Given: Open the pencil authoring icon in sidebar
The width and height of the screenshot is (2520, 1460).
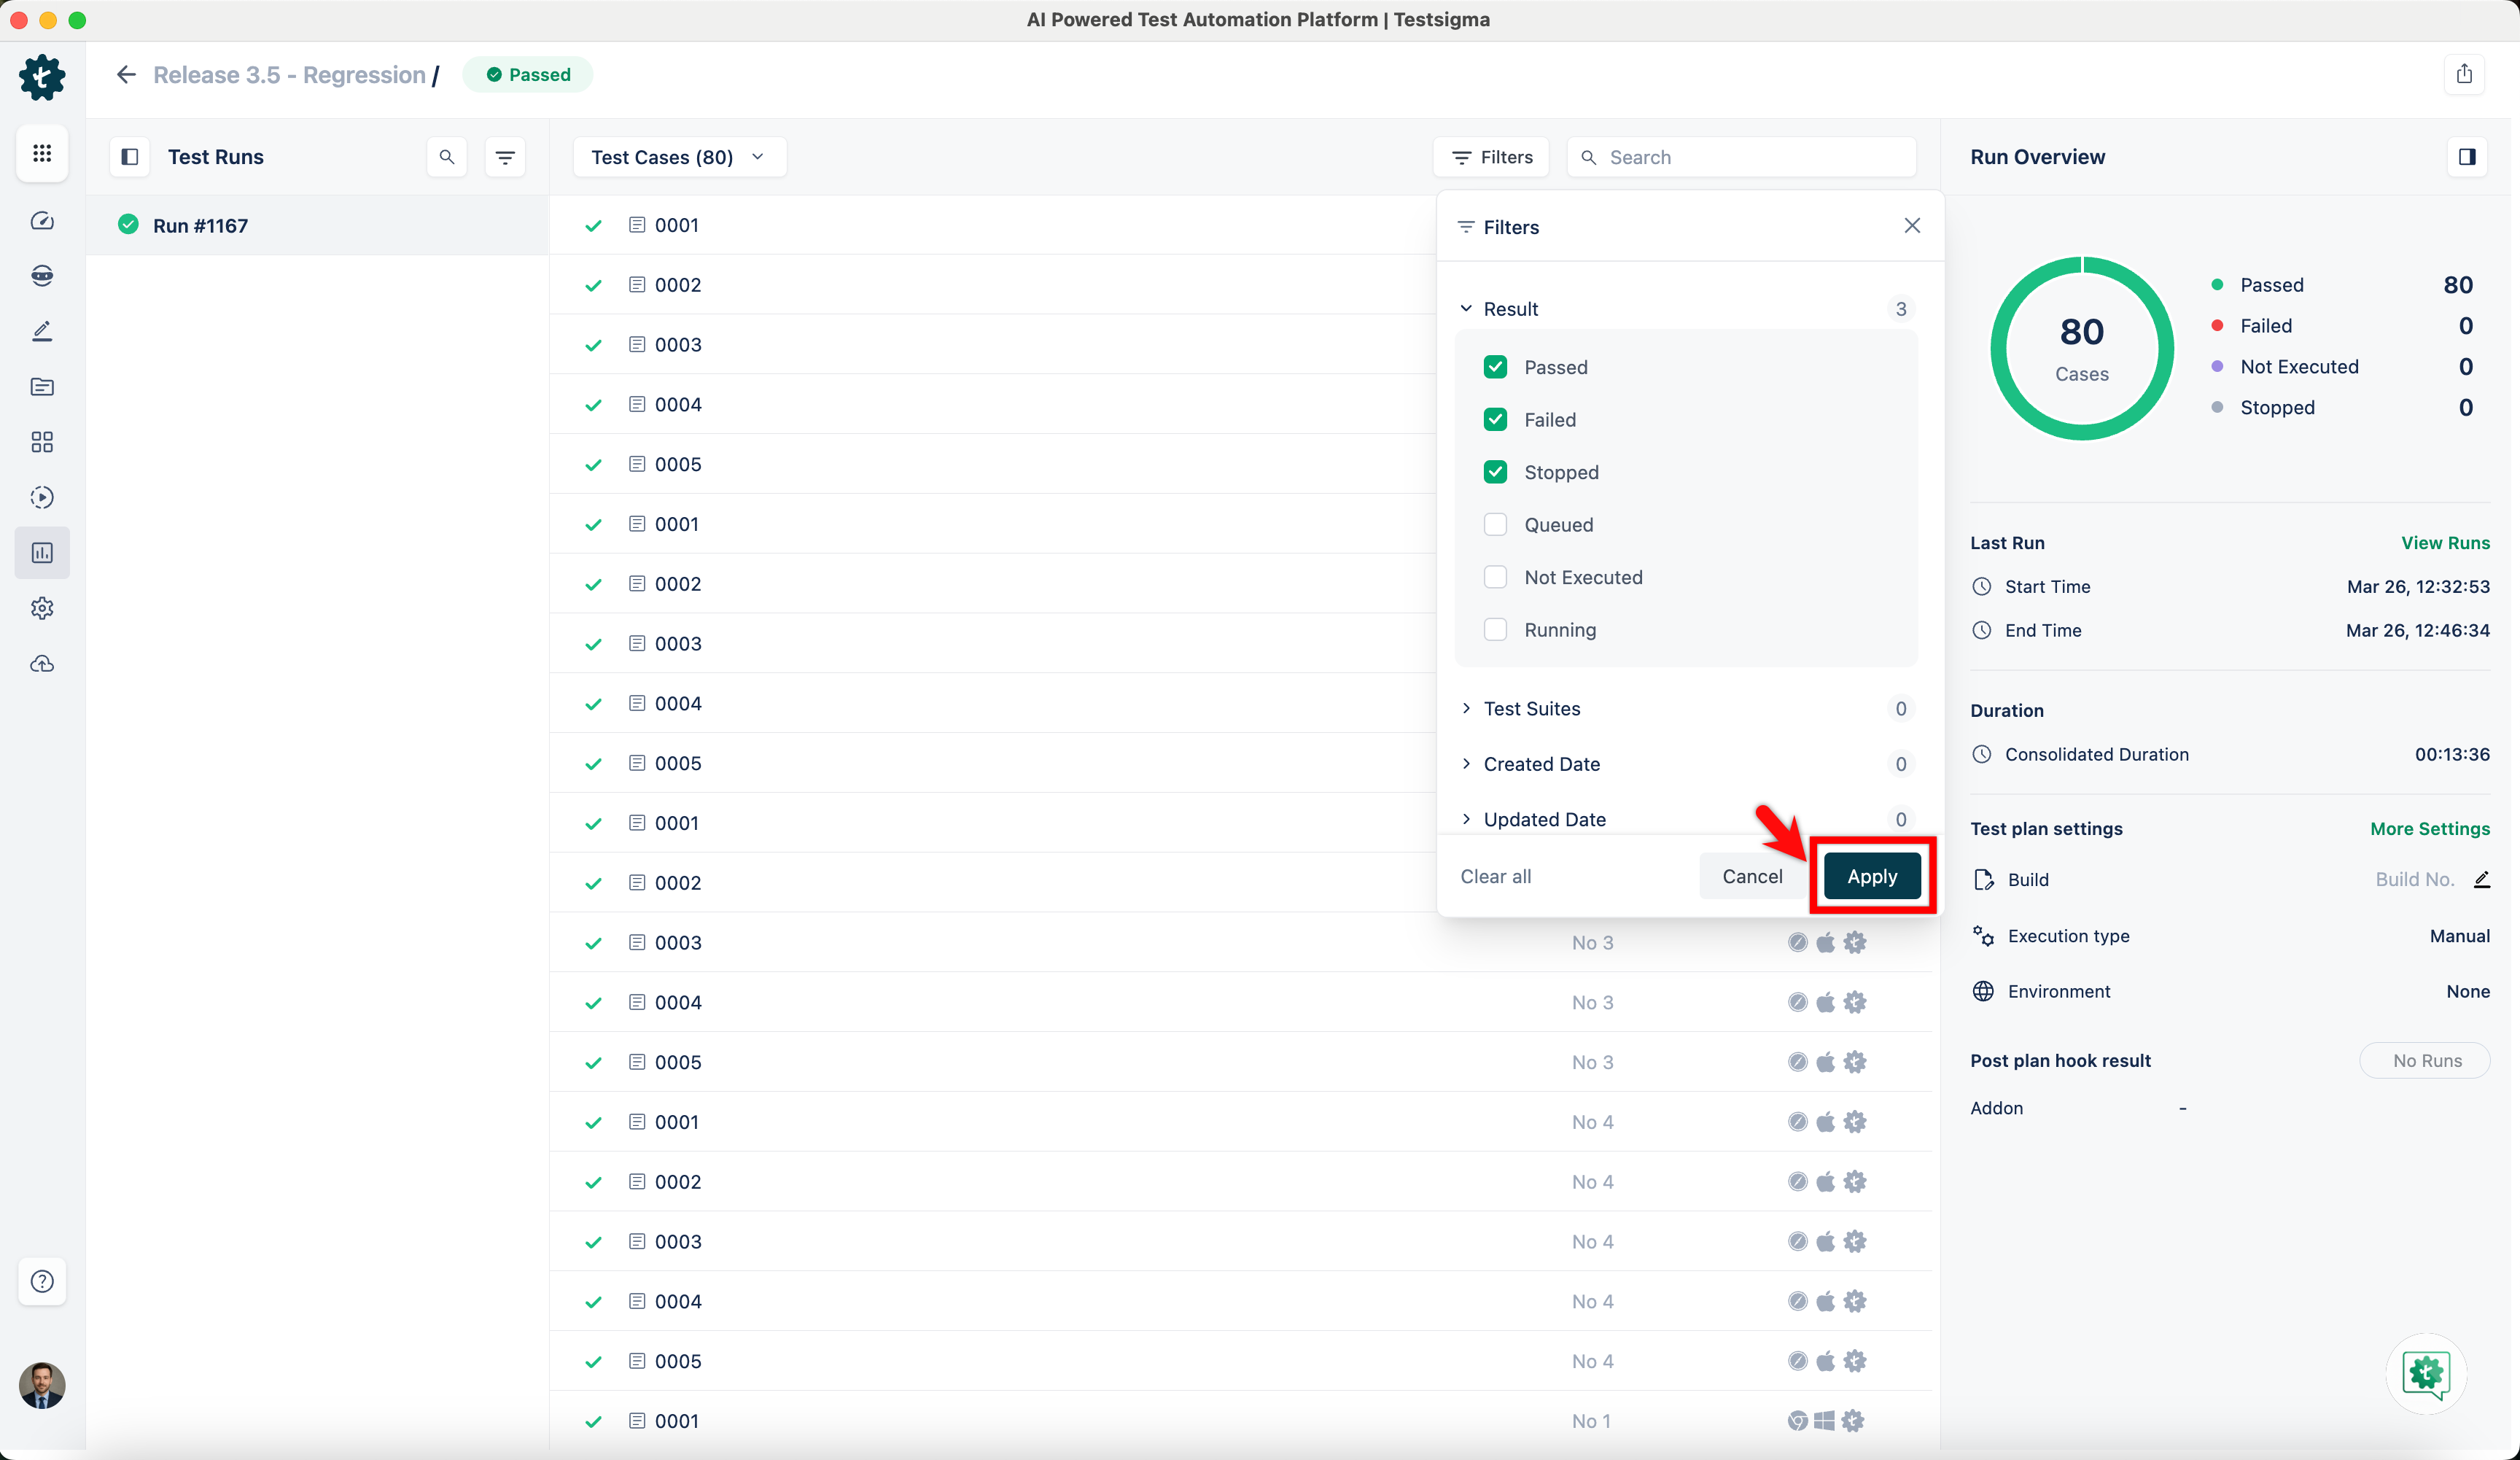Looking at the screenshot, I should [x=42, y=331].
